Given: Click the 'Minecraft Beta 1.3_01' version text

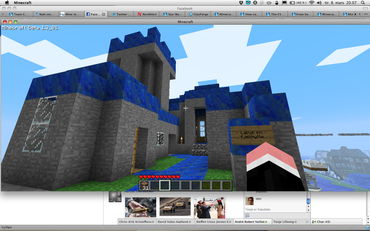Looking at the screenshot, I should click(x=30, y=28).
